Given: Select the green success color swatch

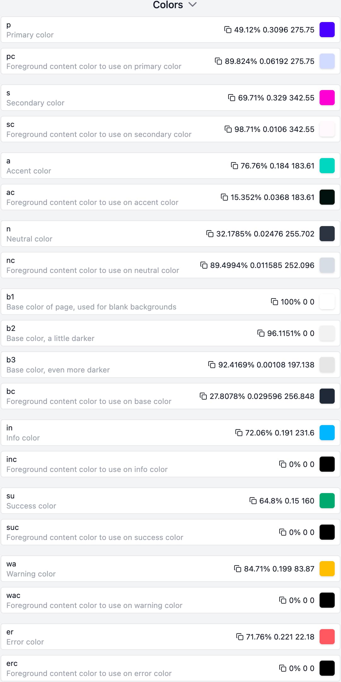Looking at the screenshot, I should coord(327,501).
